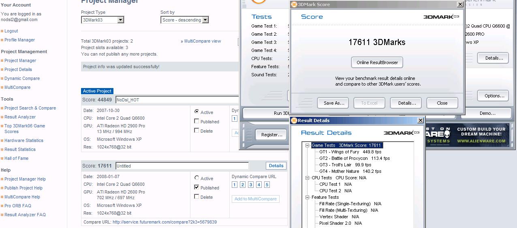Viewport: 517px width, 228px height.
Task: Open Details for the Untitled project
Action: [276, 166]
